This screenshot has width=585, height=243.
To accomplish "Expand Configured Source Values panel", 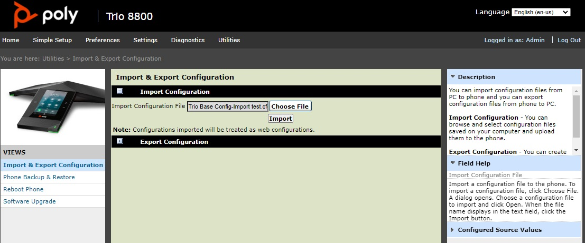I will tap(453, 230).
